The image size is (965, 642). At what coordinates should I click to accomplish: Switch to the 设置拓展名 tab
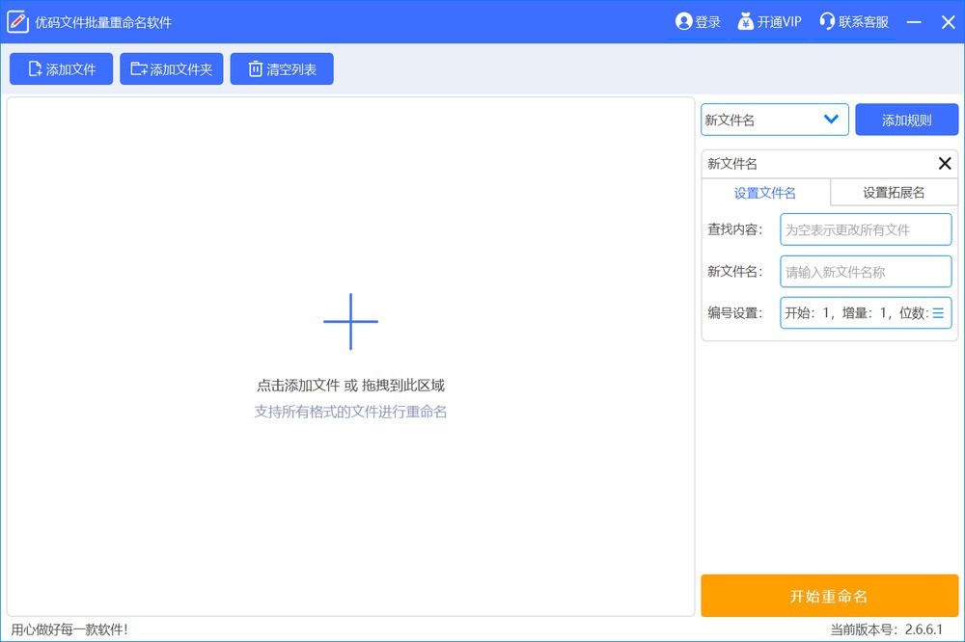coord(894,193)
